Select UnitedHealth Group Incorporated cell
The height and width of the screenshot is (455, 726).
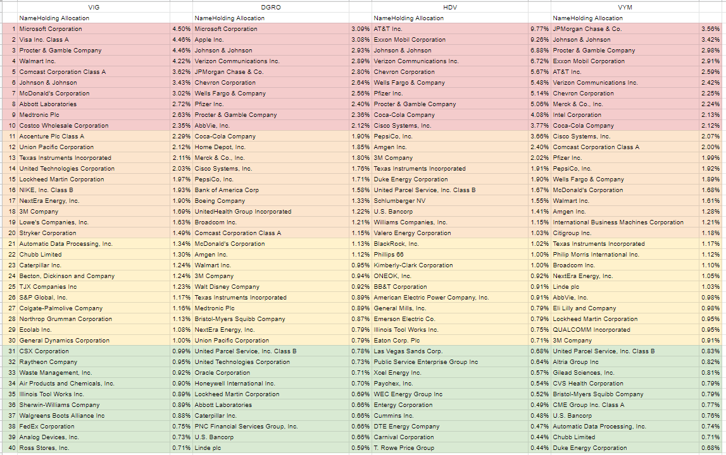[x=270, y=211]
